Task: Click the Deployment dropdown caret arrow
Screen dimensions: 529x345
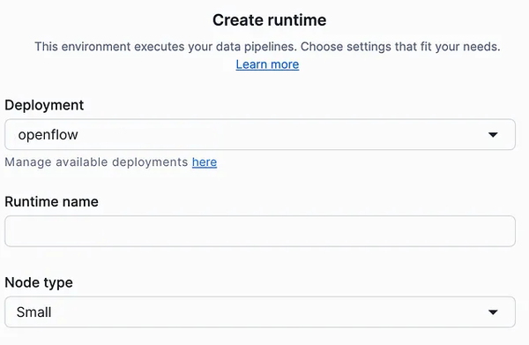Action: [x=493, y=135]
